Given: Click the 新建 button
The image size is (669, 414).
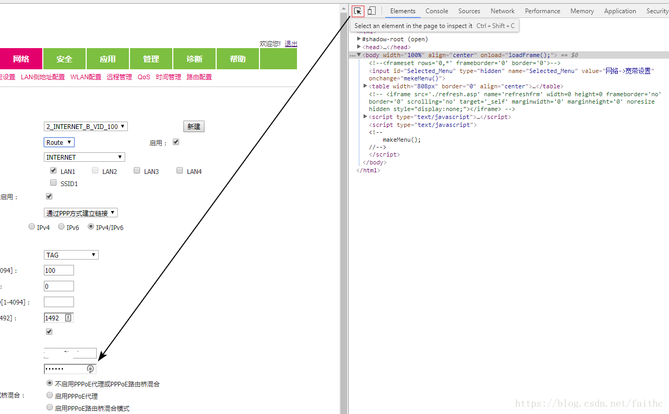Looking at the screenshot, I should [x=194, y=126].
